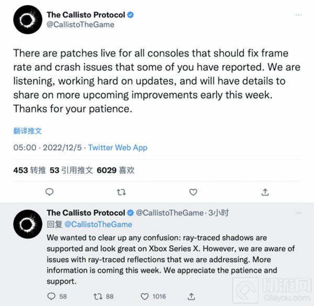Click the reply icon under the main tweet

50,192
